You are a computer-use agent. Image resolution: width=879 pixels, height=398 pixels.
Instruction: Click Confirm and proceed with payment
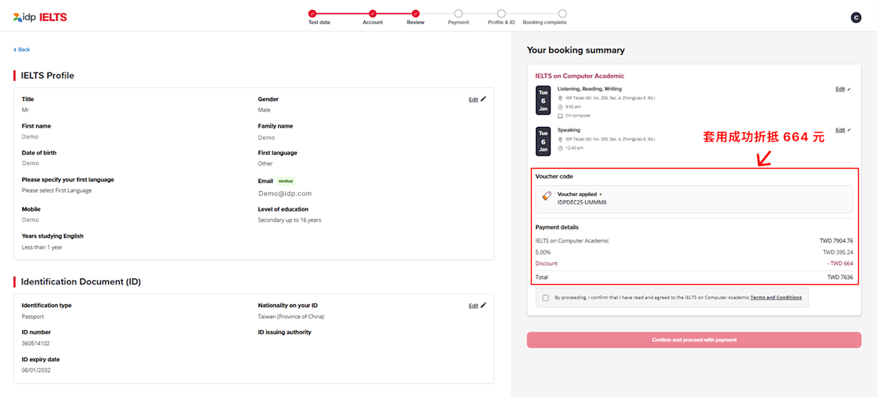click(694, 340)
